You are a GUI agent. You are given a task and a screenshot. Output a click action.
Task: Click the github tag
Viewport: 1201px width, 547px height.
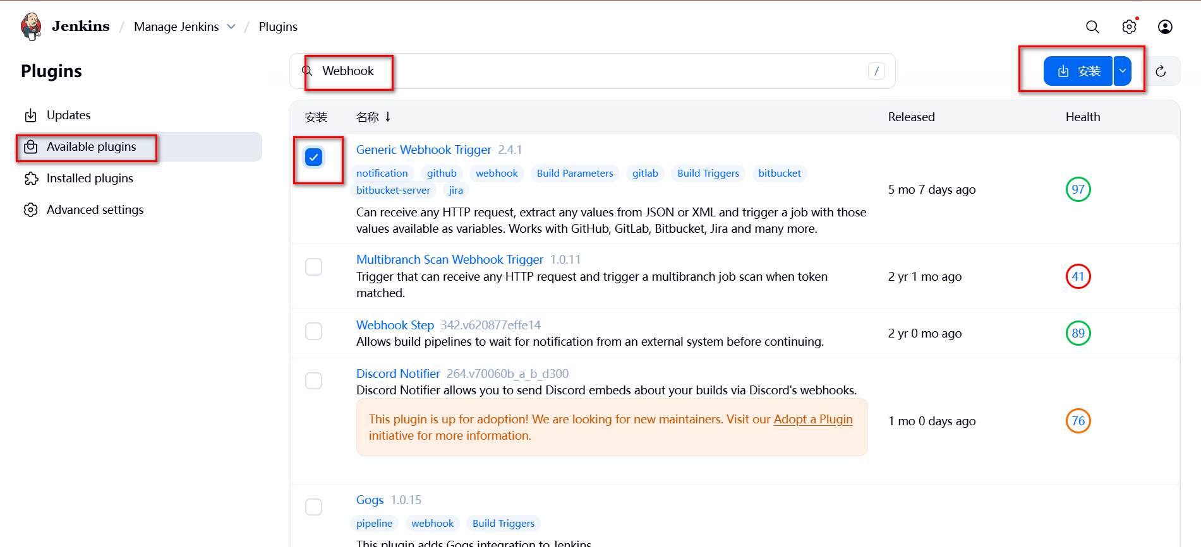pos(442,173)
